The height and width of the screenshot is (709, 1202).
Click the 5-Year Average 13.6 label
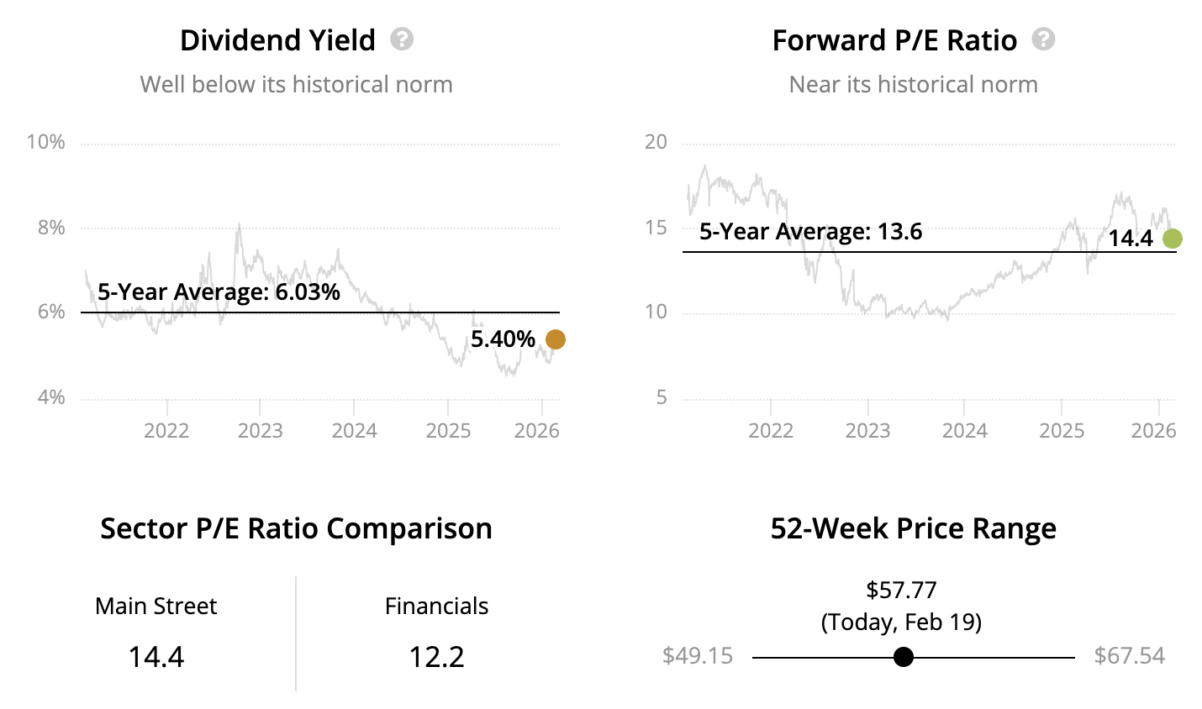[810, 232]
